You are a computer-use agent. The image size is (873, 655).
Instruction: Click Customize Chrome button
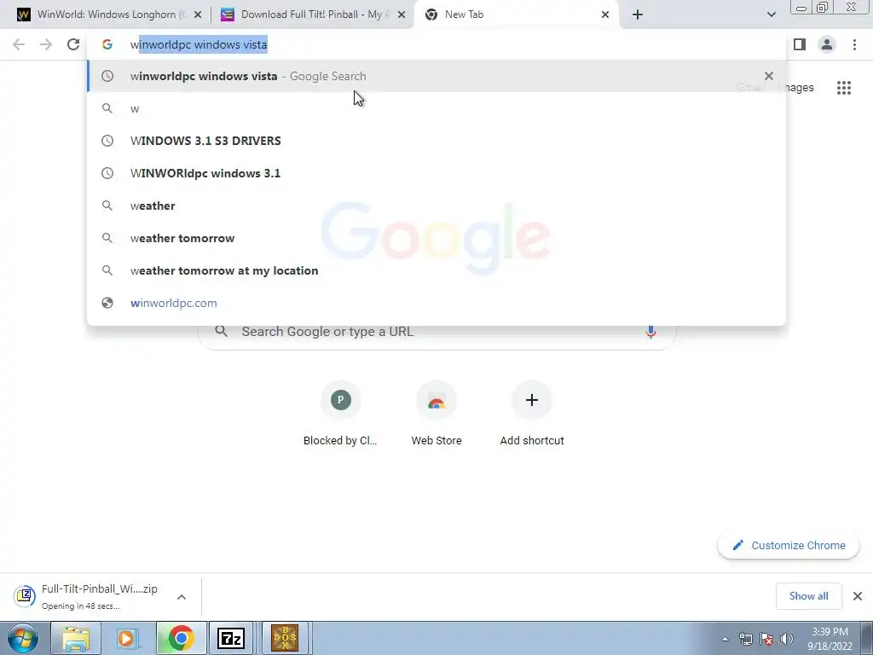coord(789,545)
